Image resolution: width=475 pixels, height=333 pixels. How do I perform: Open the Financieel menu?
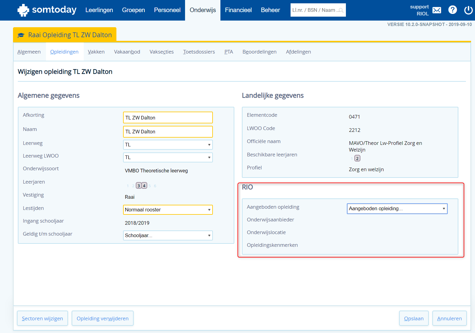(x=238, y=10)
